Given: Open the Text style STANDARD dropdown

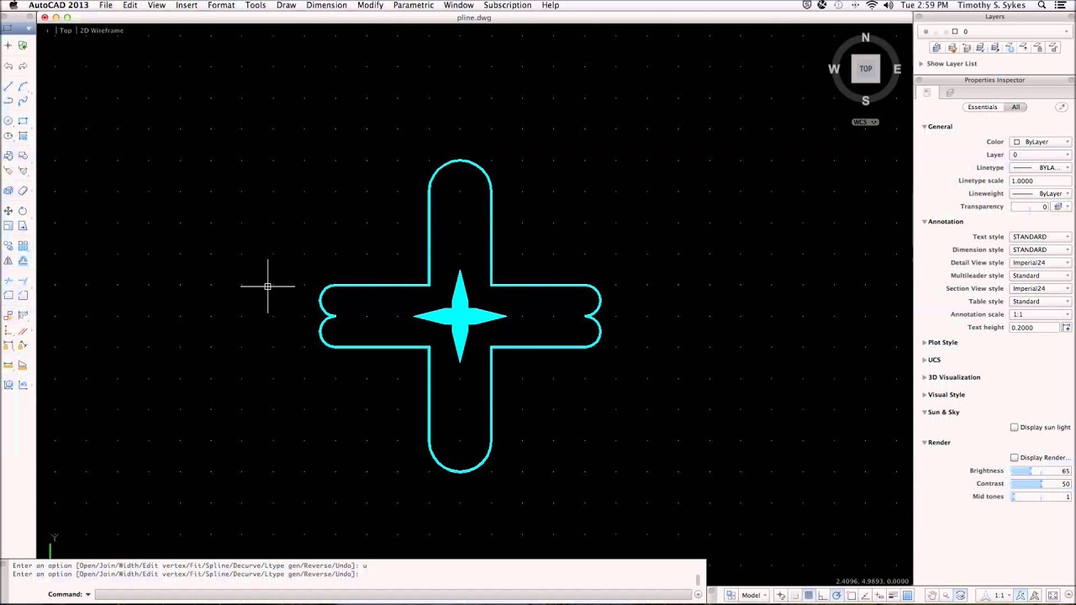Looking at the screenshot, I should click(x=1041, y=237).
